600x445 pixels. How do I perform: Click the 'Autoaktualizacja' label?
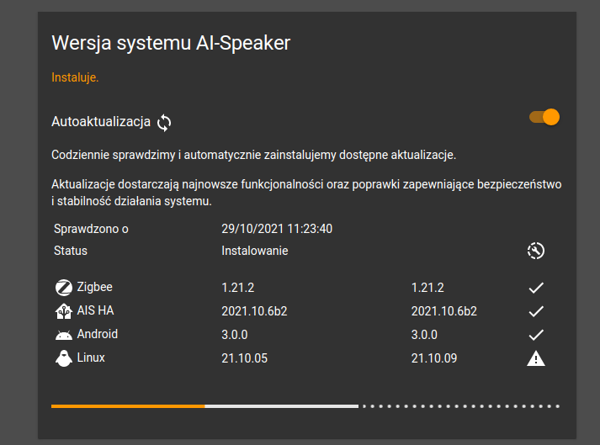pyautogui.click(x=101, y=122)
